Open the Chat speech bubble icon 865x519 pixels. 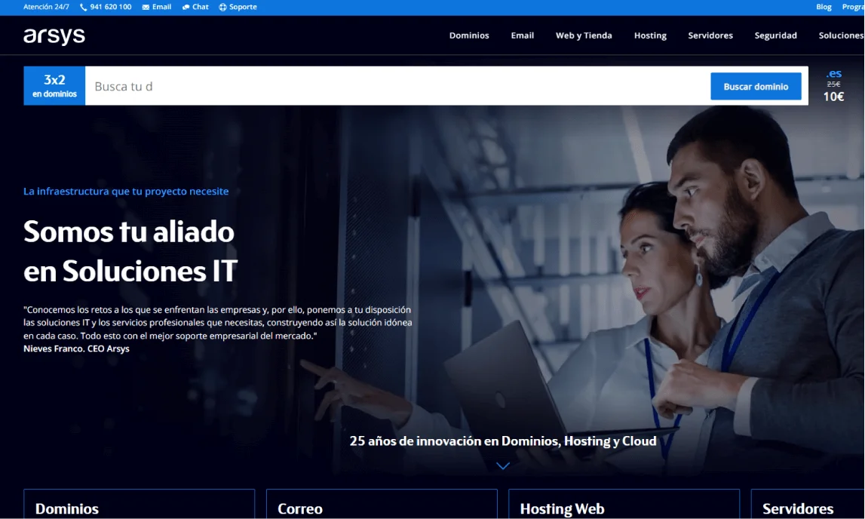pos(186,8)
